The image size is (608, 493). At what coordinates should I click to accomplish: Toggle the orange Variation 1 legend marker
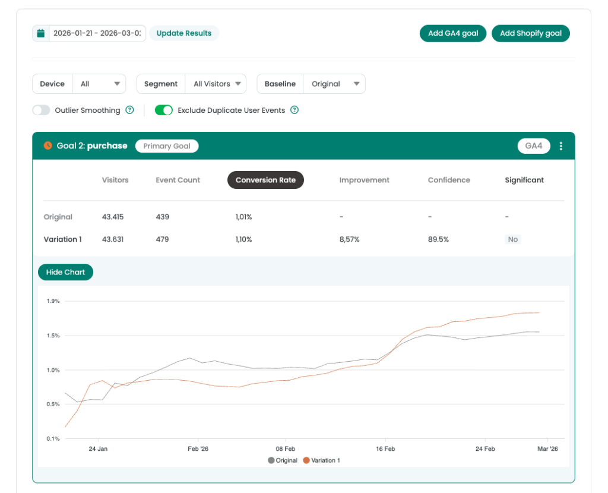tap(306, 460)
